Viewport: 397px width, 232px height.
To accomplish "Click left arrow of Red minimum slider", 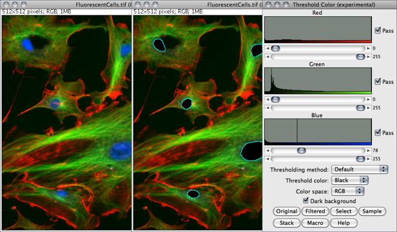I will coord(267,48).
